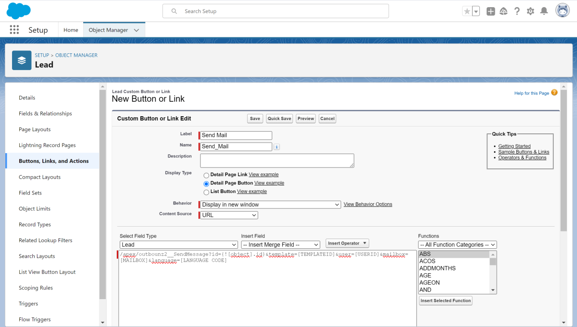Screen dimensions: 577x327
Task: Open the favorites list dropdown arrow
Action: 476,11
